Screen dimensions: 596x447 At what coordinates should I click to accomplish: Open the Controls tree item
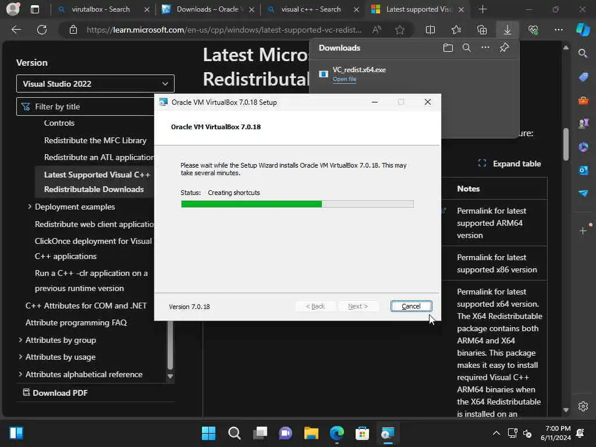click(x=59, y=123)
